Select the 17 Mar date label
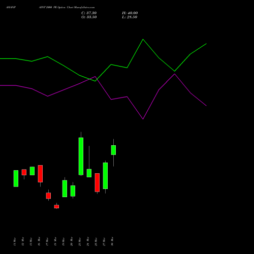Viewport: 254px width, 254px height. click(x=47, y=241)
